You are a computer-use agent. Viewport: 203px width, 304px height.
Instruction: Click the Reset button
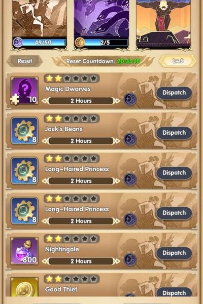(x=25, y=61)
